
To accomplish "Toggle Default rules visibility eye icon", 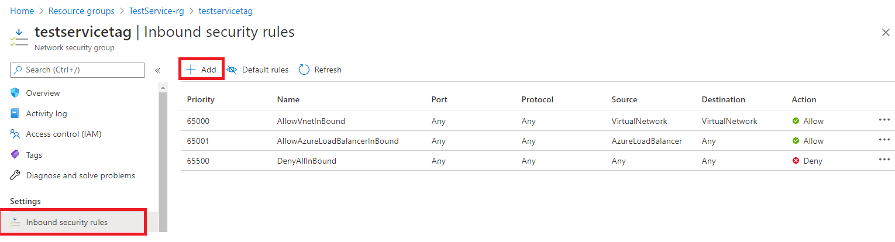I will pos(232,70).
